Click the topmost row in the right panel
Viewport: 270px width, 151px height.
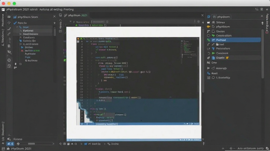coord(233,22)
